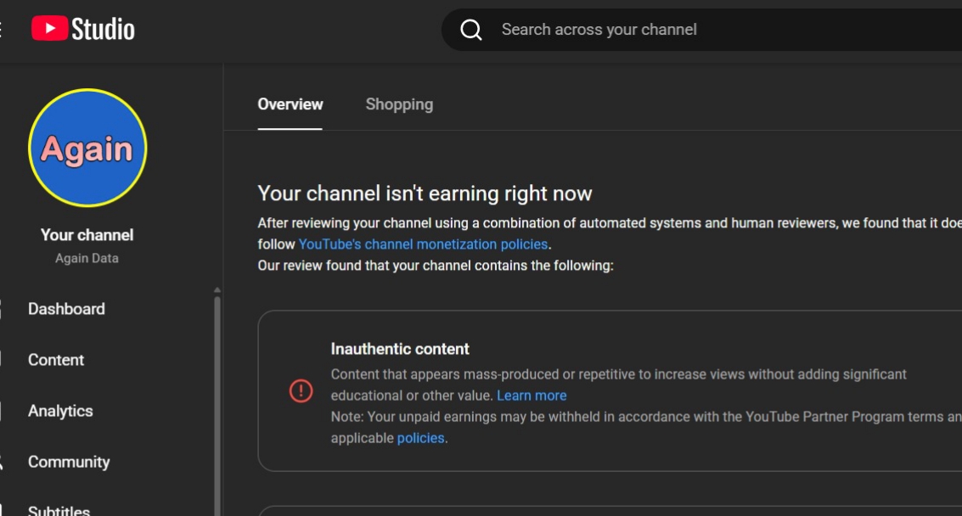The width and height of the screenshot is (962, 516).
Task: Open Analytics in the sidebar
Action: [x=60, y=411]
